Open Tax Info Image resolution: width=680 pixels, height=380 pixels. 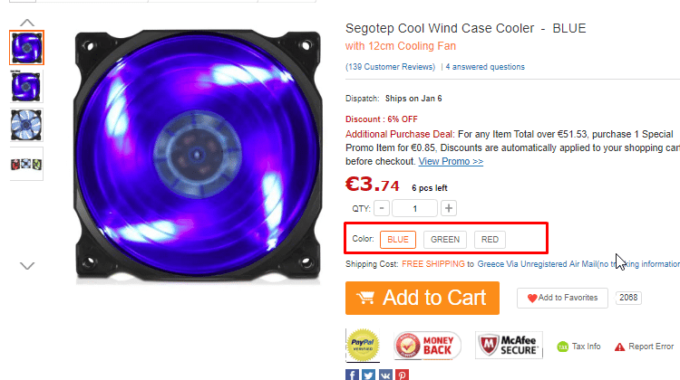pyautogui.click(x=579, y=347)
